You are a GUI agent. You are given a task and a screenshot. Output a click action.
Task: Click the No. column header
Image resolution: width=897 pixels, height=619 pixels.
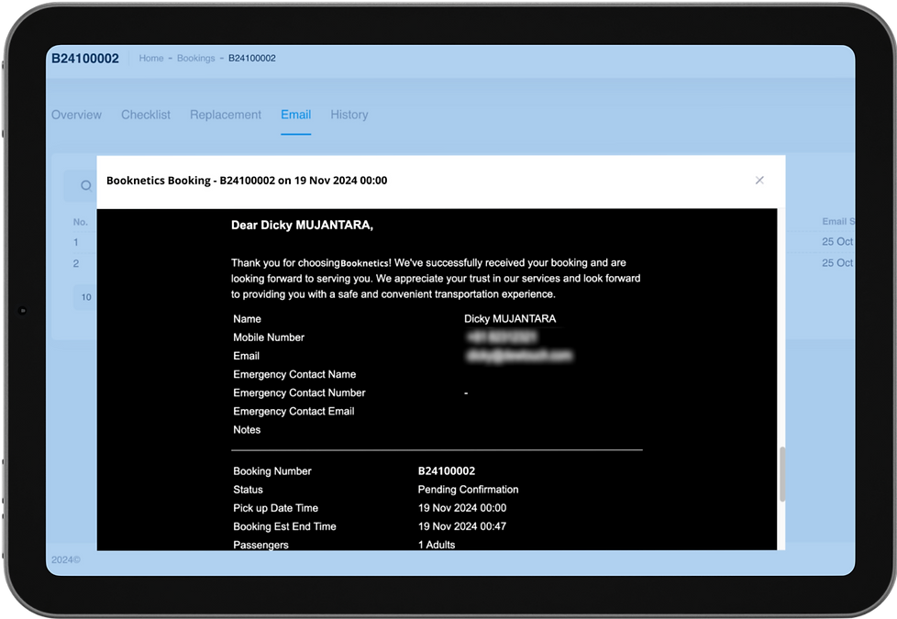pos(81,222)
